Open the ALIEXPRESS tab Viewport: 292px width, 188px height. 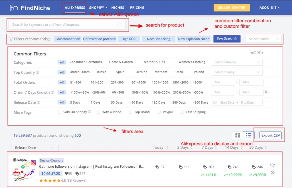[x=75, y=8]
